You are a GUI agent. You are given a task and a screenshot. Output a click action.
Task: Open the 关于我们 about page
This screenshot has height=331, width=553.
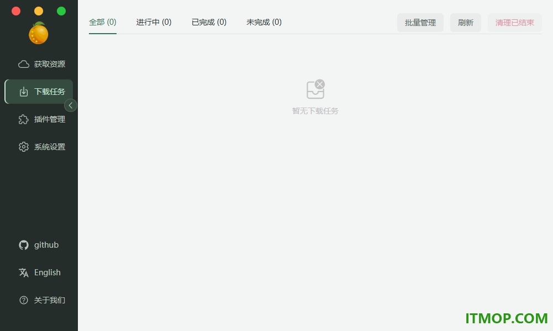39,300
